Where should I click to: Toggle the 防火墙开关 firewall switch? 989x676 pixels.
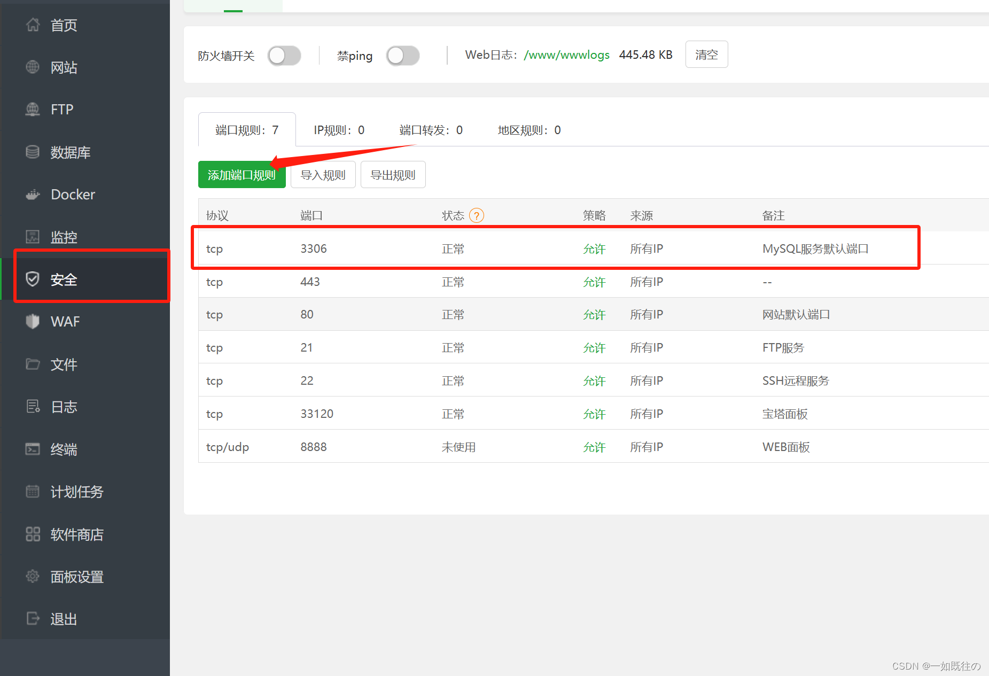pyautogui.click(x=284, y=56)
